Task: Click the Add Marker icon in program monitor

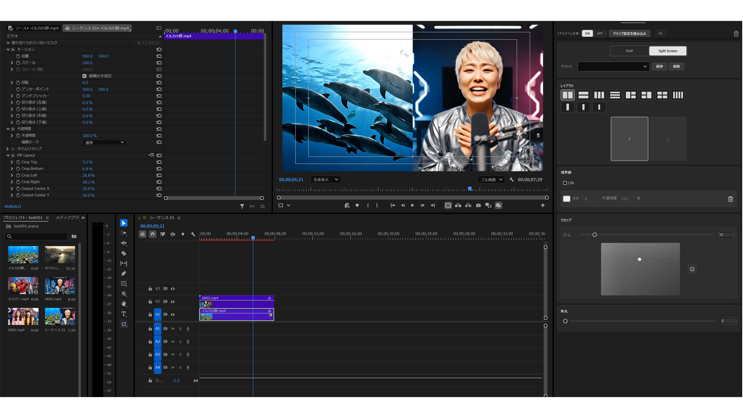Action: [x=357, y=206]
